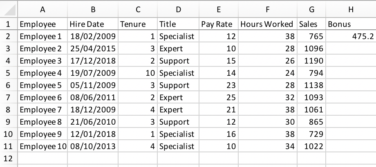
Task: Select row 2 header
Action: pyautogui.click(x=9, y=36)
